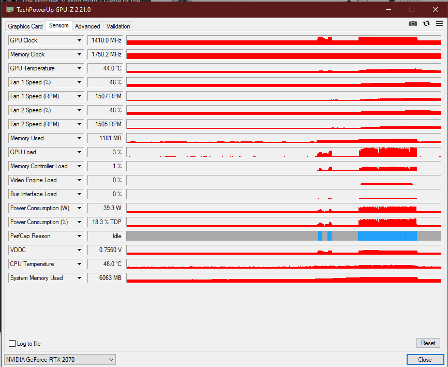Viewport: 448px width, 367px height.
Task: Click the Idle PerfCap value
Action: click(106, 236)
